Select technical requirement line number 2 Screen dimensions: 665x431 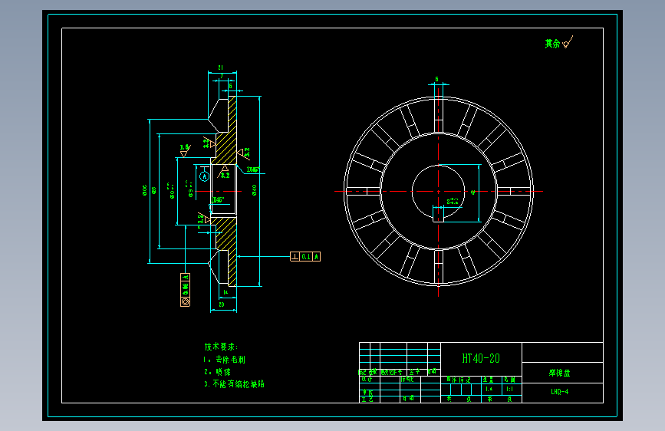[x=218, y=372]
